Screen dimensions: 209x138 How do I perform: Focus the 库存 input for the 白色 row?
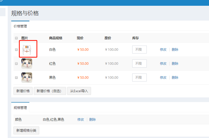[x=139, y=50]
